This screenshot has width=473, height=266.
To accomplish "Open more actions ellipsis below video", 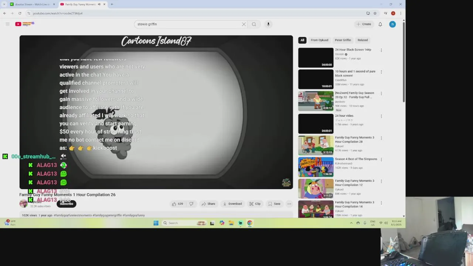I will point(289,204).
